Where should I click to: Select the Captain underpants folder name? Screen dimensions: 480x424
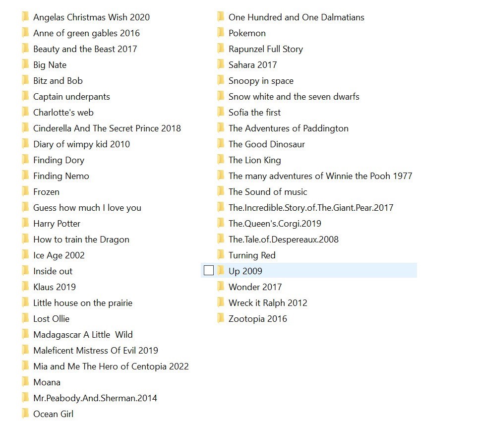[71, 97]
